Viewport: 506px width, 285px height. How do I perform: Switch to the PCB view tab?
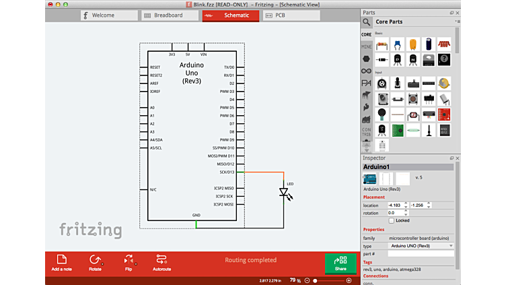(x=279, y=15)
